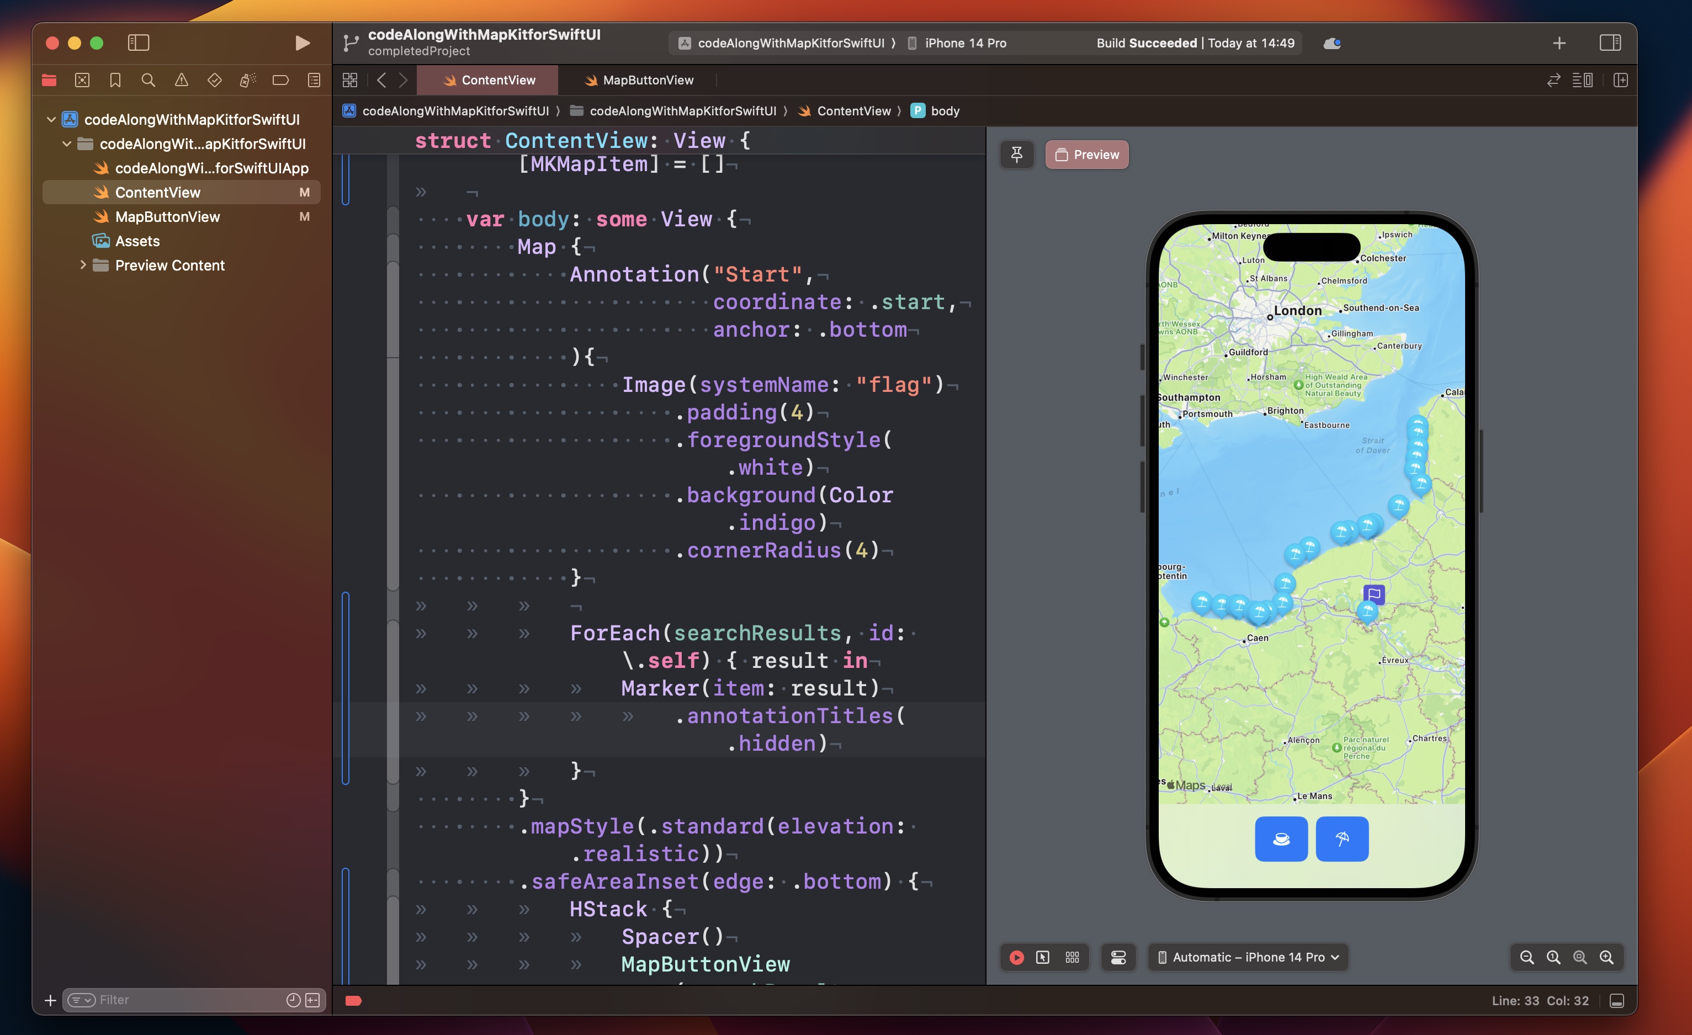Click the zoom to fit canvas icon
This screenshot has height=1035, width=1692.
click(x=1579, y=957)
